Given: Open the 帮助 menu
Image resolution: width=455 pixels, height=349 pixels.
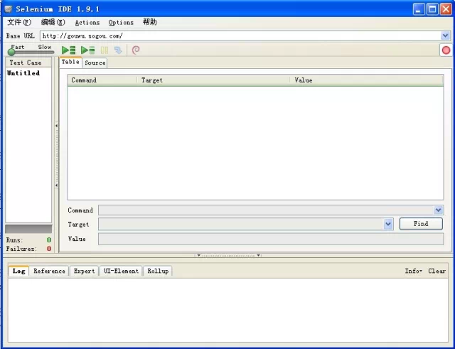Looking at the screenshot, I should point(150,22).
